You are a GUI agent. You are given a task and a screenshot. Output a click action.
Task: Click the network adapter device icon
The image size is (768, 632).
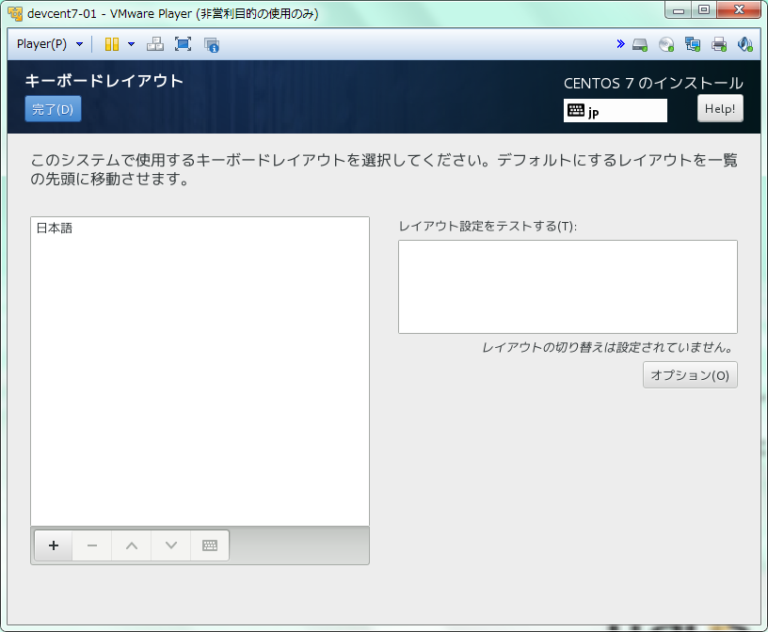point(693,44)
